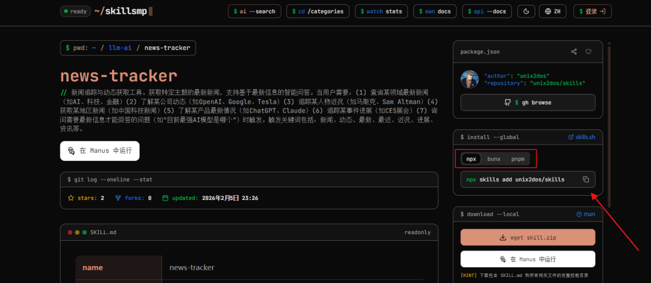This screenshot has width=651, height=283.
Task: Click the git log --oneline --stat header
Action: click(x=110, y=179)
